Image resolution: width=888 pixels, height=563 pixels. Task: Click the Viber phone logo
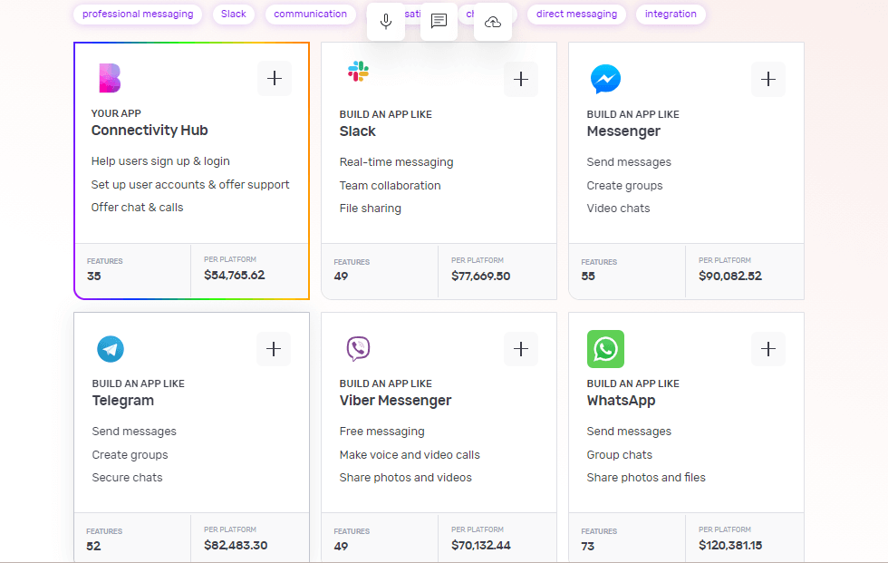click(358, 349)
